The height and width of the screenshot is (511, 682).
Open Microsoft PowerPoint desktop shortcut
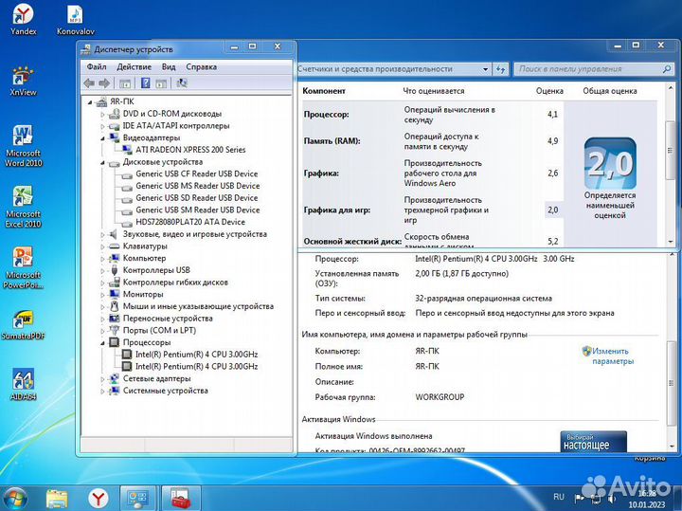[23, 267]
